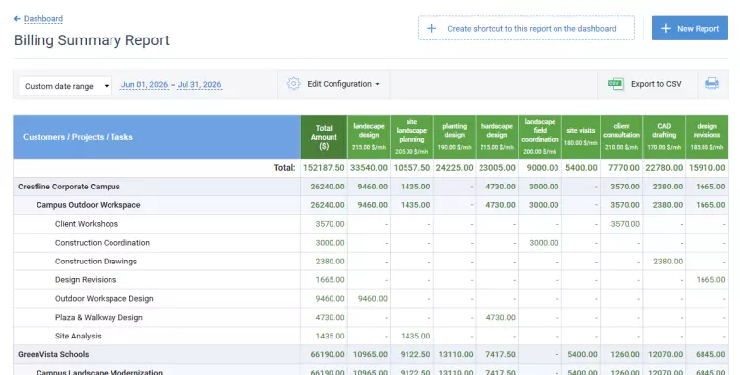Click Plaza & Walkway hardscape value 4730.00
Viewport: 740px width, 375px height.
coord(500,318)
